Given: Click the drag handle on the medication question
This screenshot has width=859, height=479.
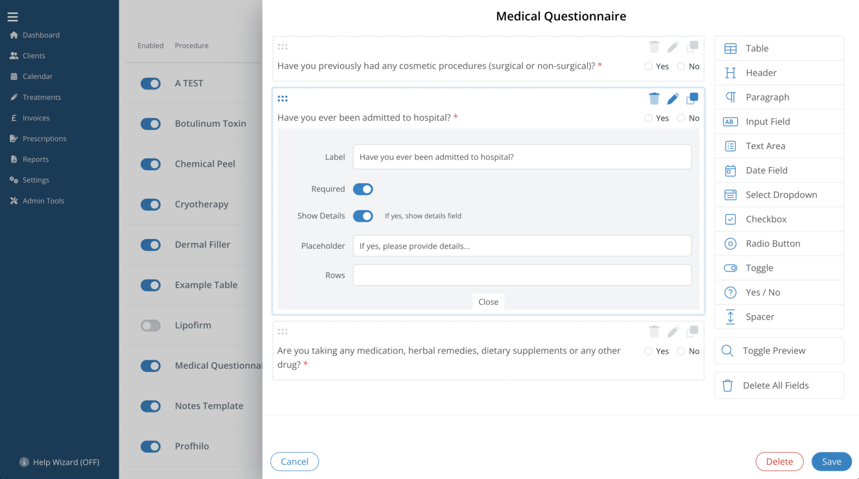Looking at the screenshot, I should (283, 331).
